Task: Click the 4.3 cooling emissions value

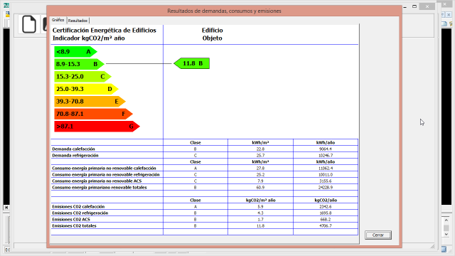Action: coord(260,213)
